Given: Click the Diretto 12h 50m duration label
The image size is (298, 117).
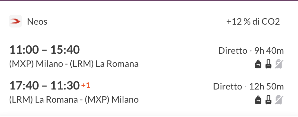Looking at the screenshot, I should point(249,87).
